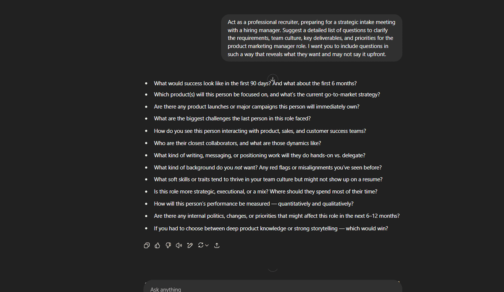Click the performance measurement question
Screen dimensions: 504x292
coord(254,203)
